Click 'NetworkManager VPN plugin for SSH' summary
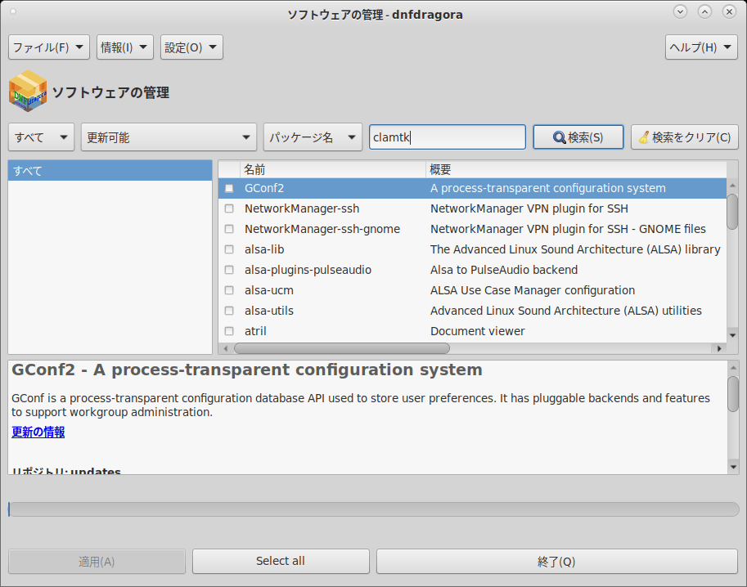Viewport: 747px width, 587px height. point(529,208)
